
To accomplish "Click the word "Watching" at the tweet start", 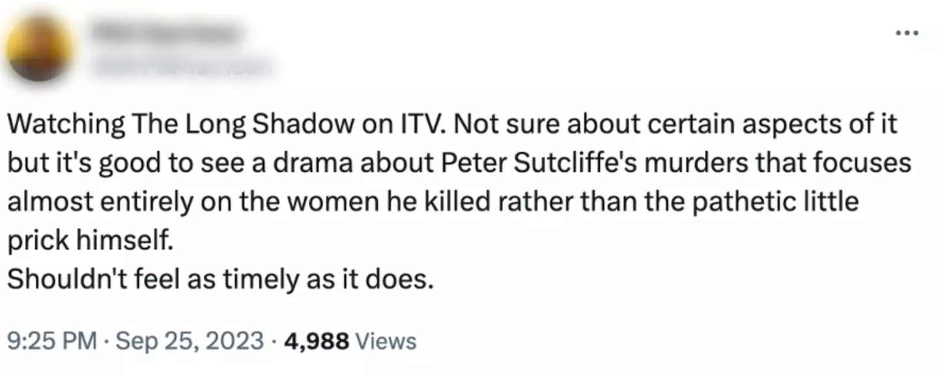I will (x=63, y=125).
